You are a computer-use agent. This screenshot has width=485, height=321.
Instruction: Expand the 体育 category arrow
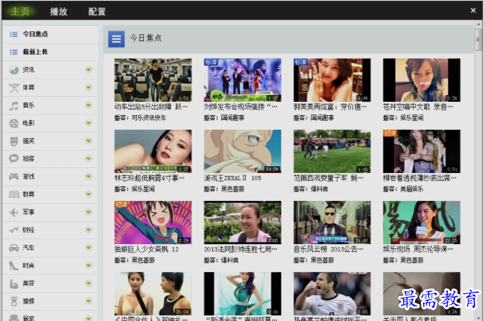(x=89, y=87)
